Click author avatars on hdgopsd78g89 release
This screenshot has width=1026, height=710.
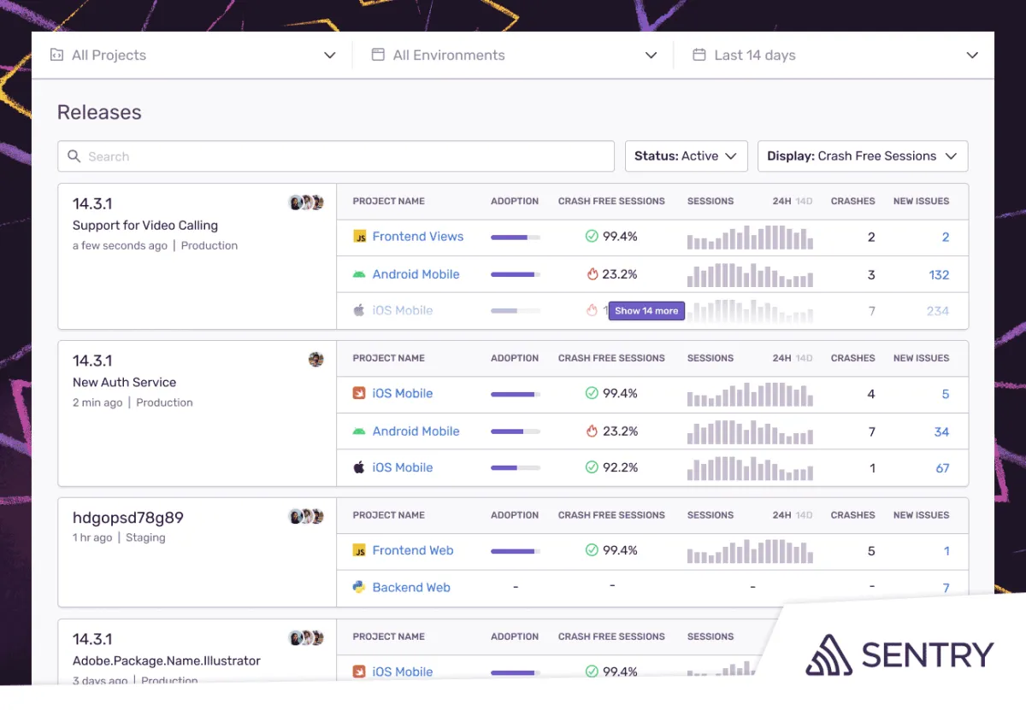click(x=307, y=517)
